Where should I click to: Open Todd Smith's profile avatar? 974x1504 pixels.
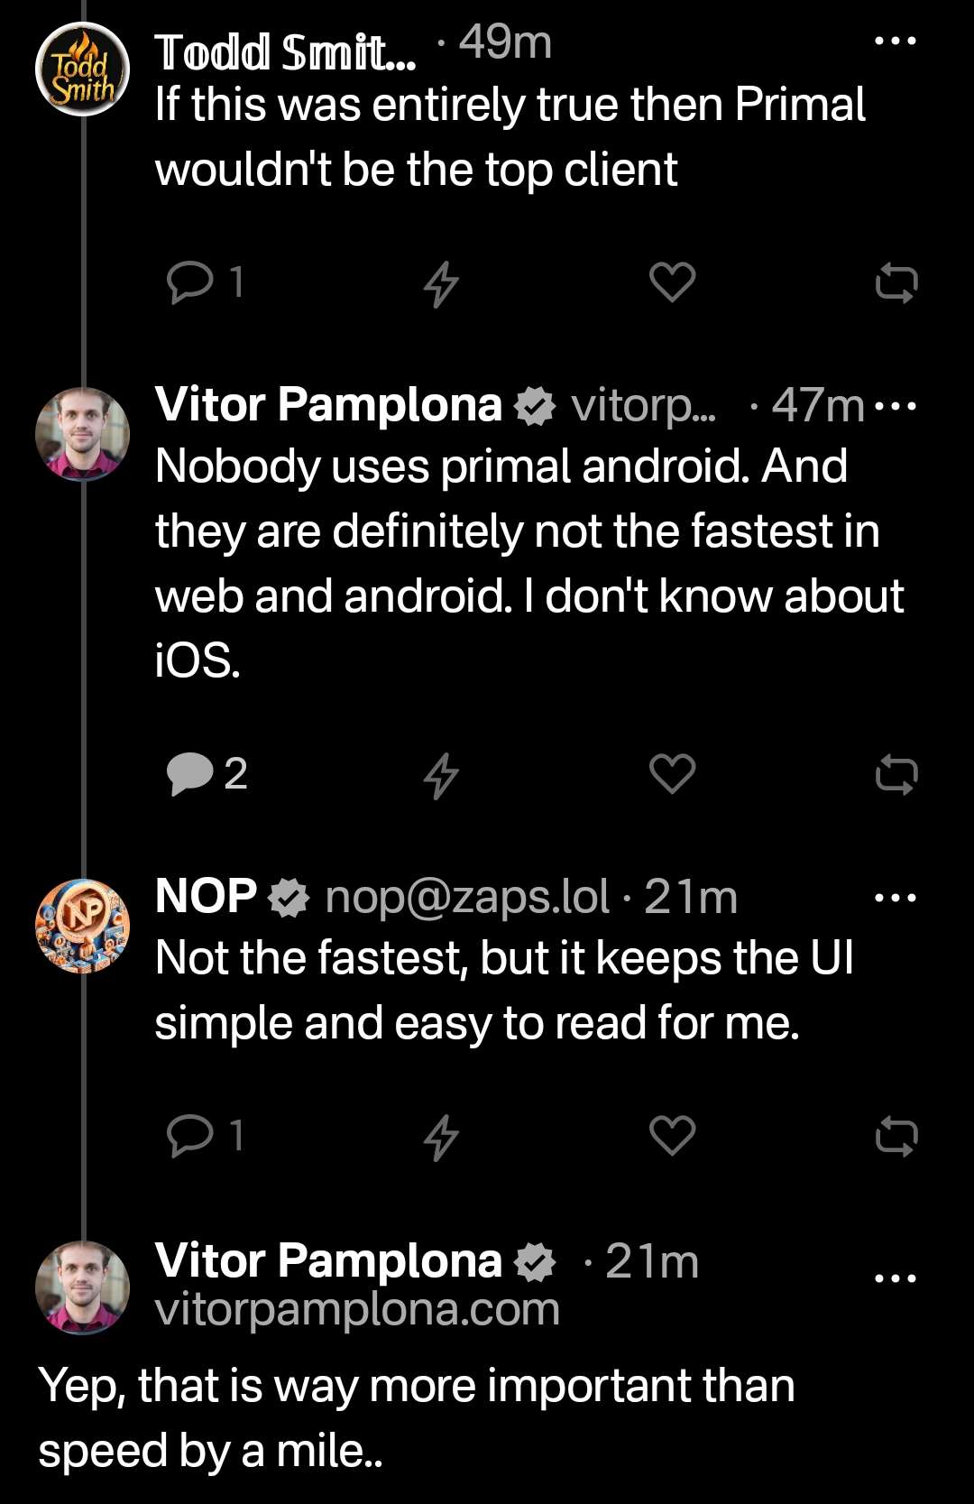click(x=82, y=69)
